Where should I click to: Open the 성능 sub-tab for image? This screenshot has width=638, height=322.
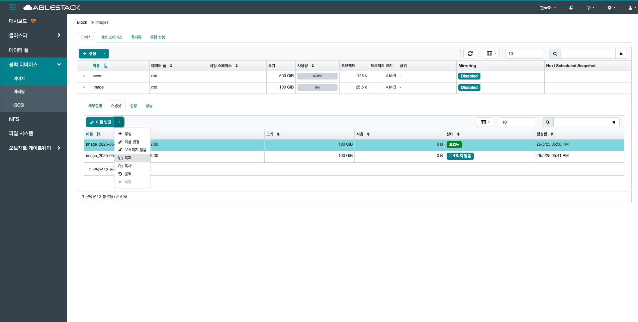pyautogui.click(x=149, y=106)
